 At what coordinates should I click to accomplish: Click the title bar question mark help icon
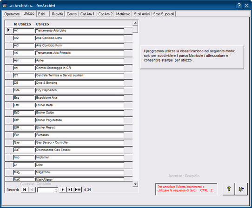point(239,6)
